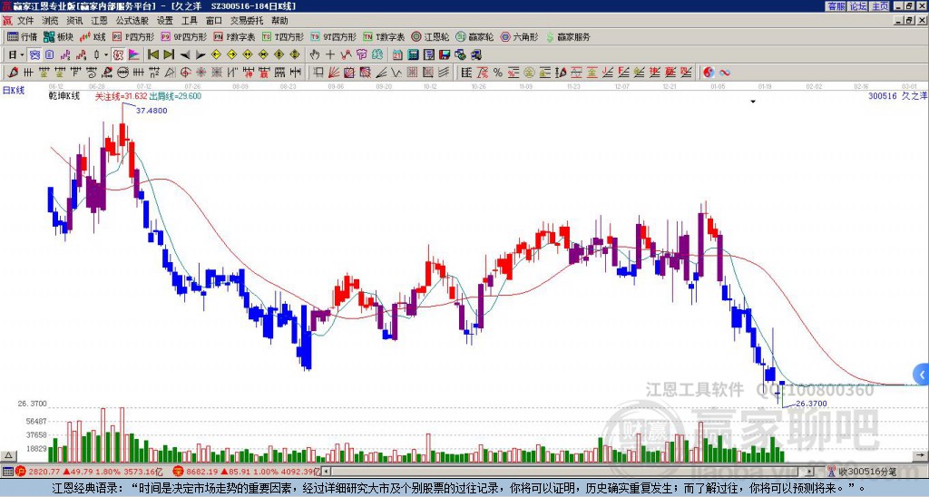Open the calculator icon
Image resolution: width=929 pixels, height=497 pixels.
tap(413, 55)
